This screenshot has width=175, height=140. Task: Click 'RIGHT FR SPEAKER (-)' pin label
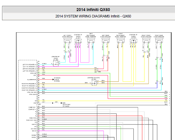point(29,86)
